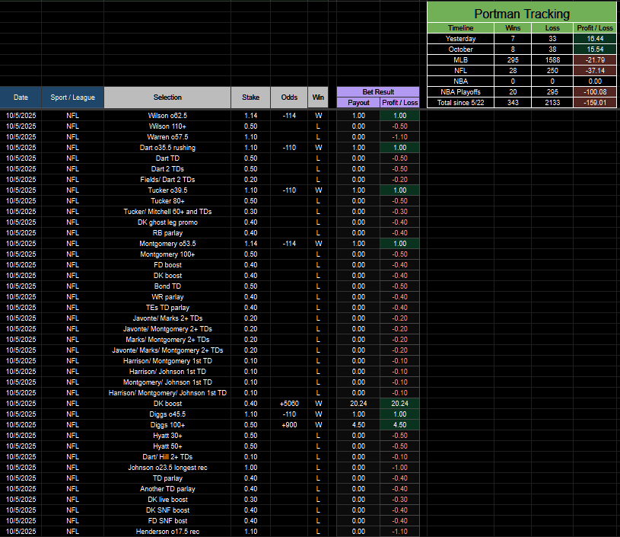Click Harrison/ Johnson 1st TD cell
The height and width of the screenshot is (537, 620).
coord(167,372)
